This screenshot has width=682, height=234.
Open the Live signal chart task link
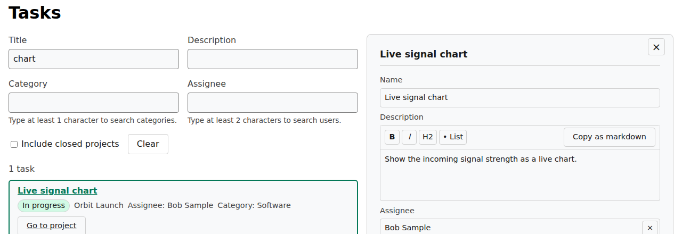tap(58, 190)
